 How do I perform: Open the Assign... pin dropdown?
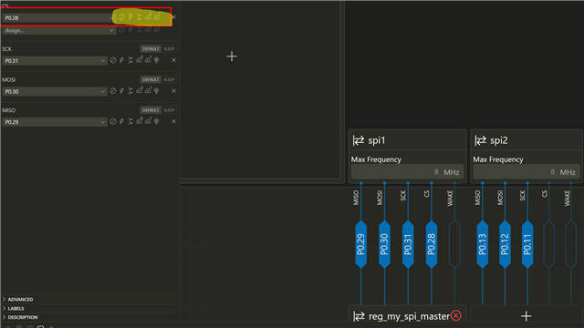(58, 30)
